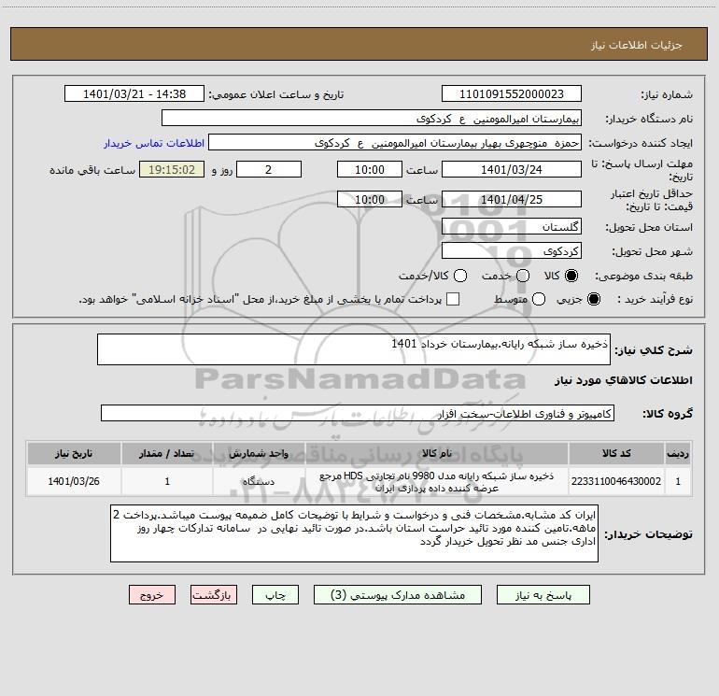Click the delivery city field کردکوی

(x=512, y=250)
